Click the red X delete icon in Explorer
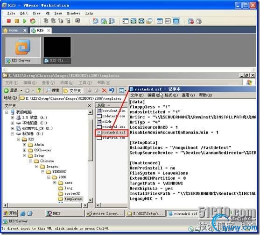Image resolution: width=260 pixels, height=235 pixels. 104,90
